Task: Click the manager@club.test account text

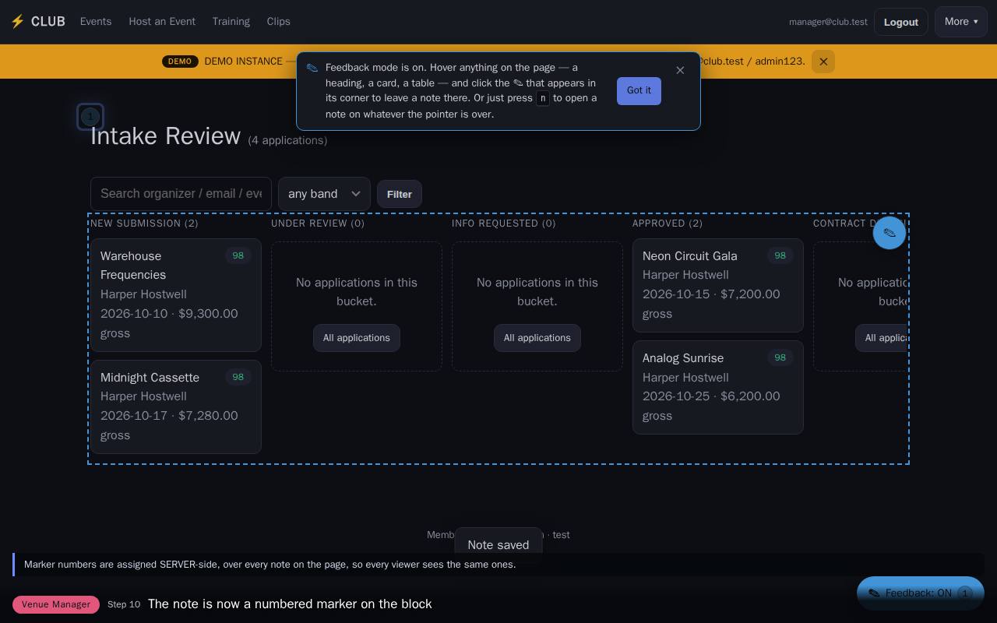Action: click(x=828, y=22)
